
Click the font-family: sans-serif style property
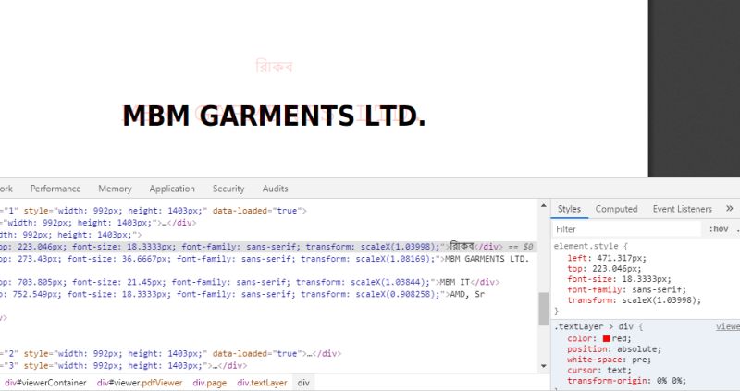coord(627,289)
